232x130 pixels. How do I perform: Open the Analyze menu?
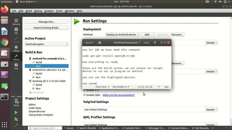pos(49,11)
